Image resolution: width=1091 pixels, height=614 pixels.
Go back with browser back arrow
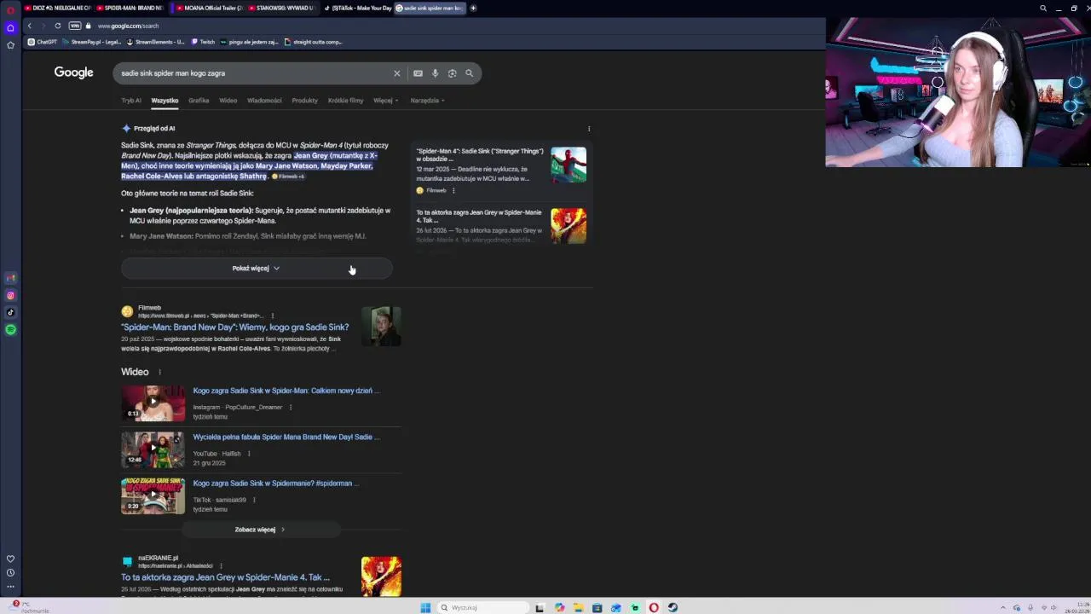point(29,26)
